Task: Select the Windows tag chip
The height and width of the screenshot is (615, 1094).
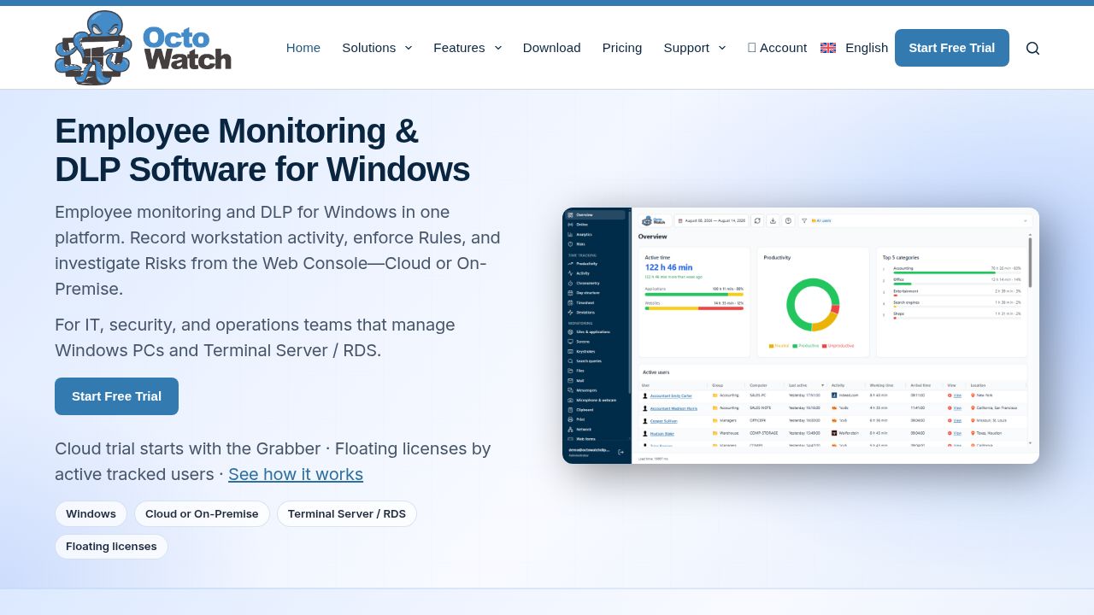Action: point(91,514)
